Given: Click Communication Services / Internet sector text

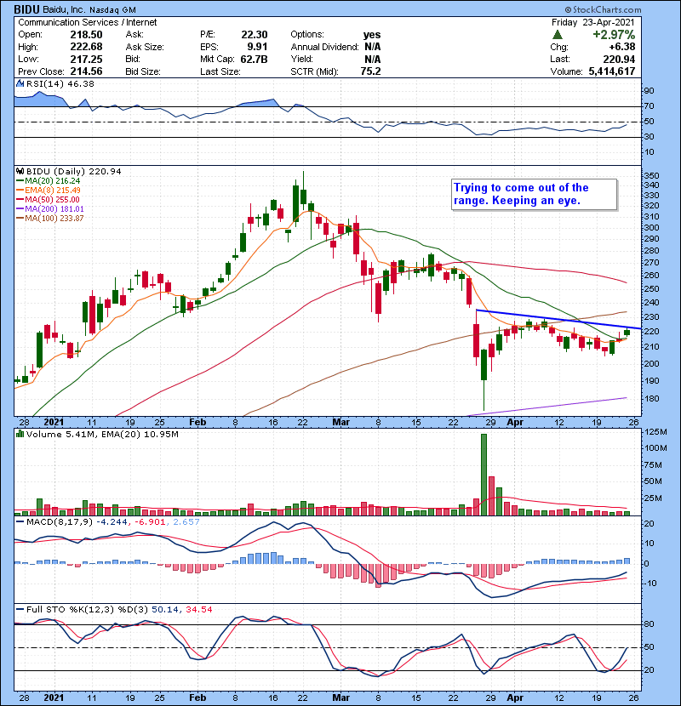Looking at the screenshot, I should [88, 22].
